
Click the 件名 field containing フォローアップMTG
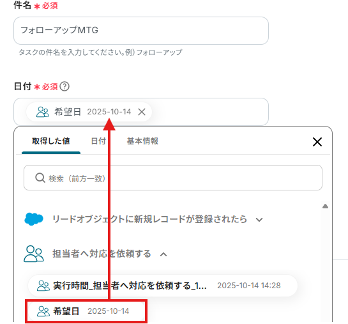(141, 31)
